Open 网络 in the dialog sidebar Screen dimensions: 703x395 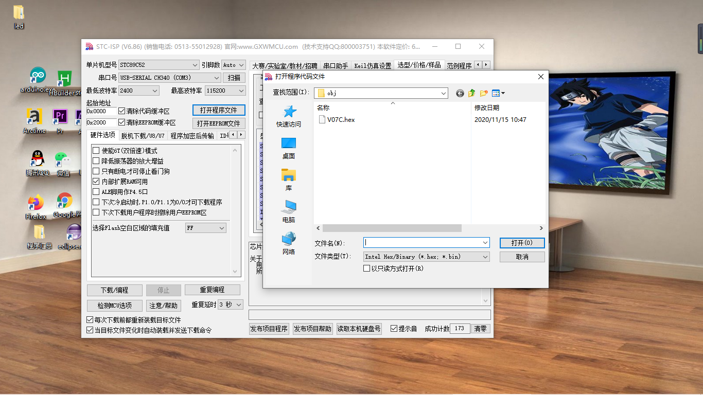(x=289, y=244)
